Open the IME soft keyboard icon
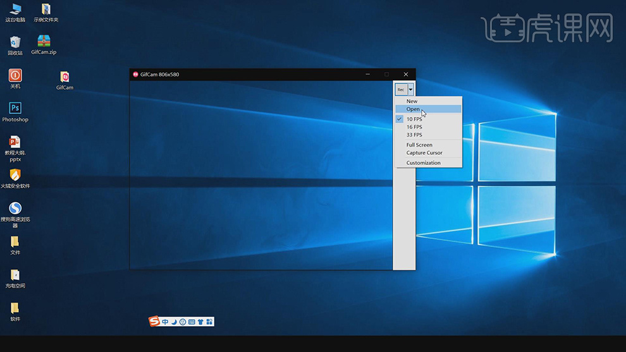 tap(192, 322)
